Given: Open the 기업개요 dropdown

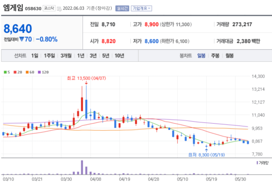Looking at the screenshot, I should [x=141, y=8].
